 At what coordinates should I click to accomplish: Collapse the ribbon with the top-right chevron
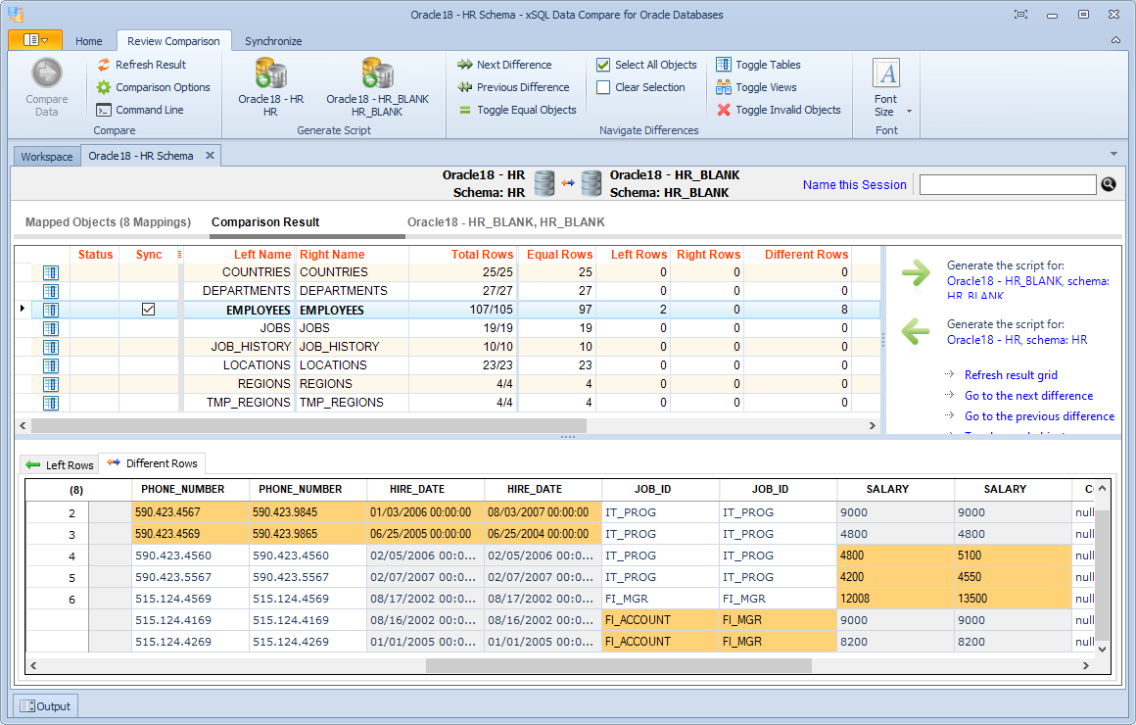click(1114, 40)
